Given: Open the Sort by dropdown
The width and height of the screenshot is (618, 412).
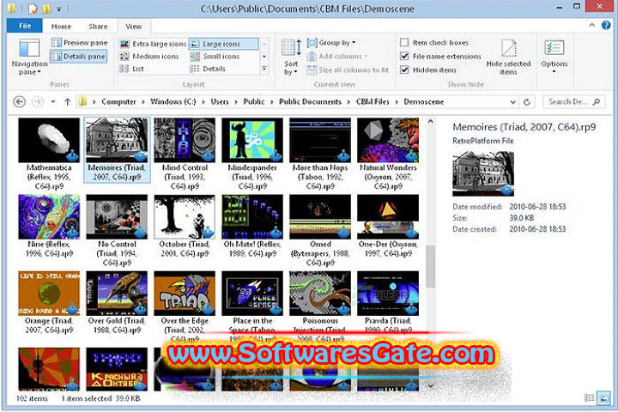Looking at the screenshot, I should 291,58.
